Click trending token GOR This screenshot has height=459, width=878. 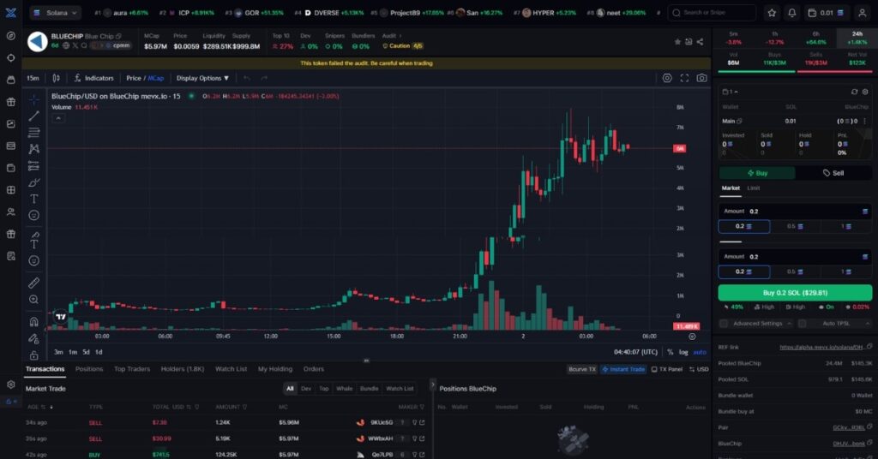click(x=255, y=12)
